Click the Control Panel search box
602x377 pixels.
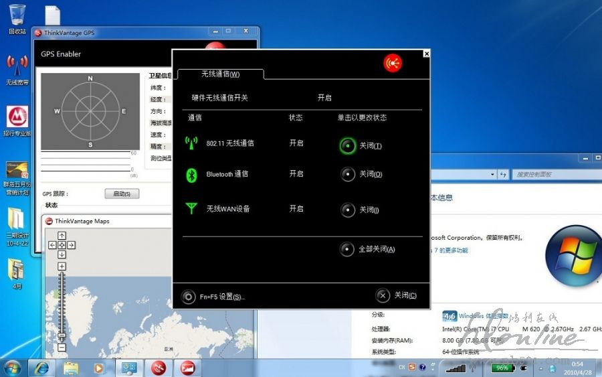[548, 175]
